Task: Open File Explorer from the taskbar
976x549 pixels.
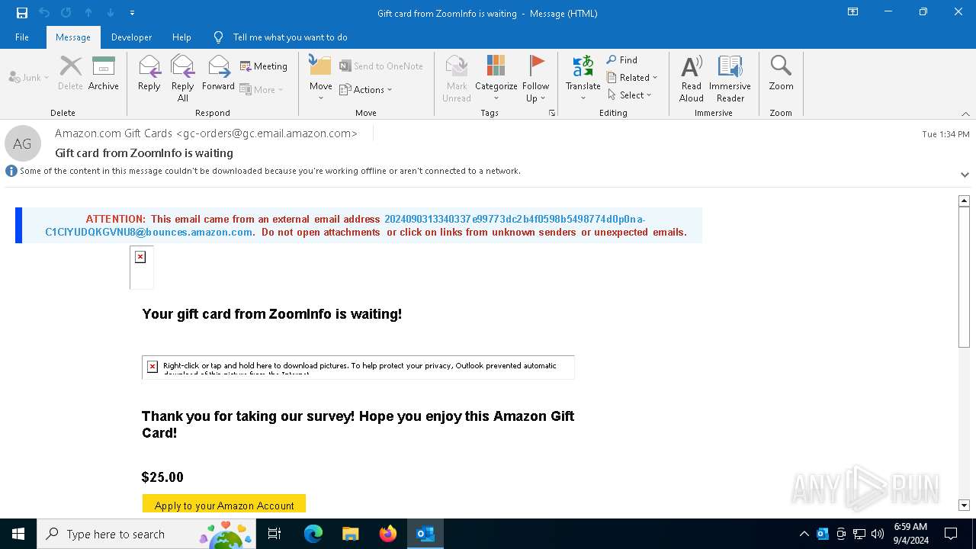Action: coord(350,534)
